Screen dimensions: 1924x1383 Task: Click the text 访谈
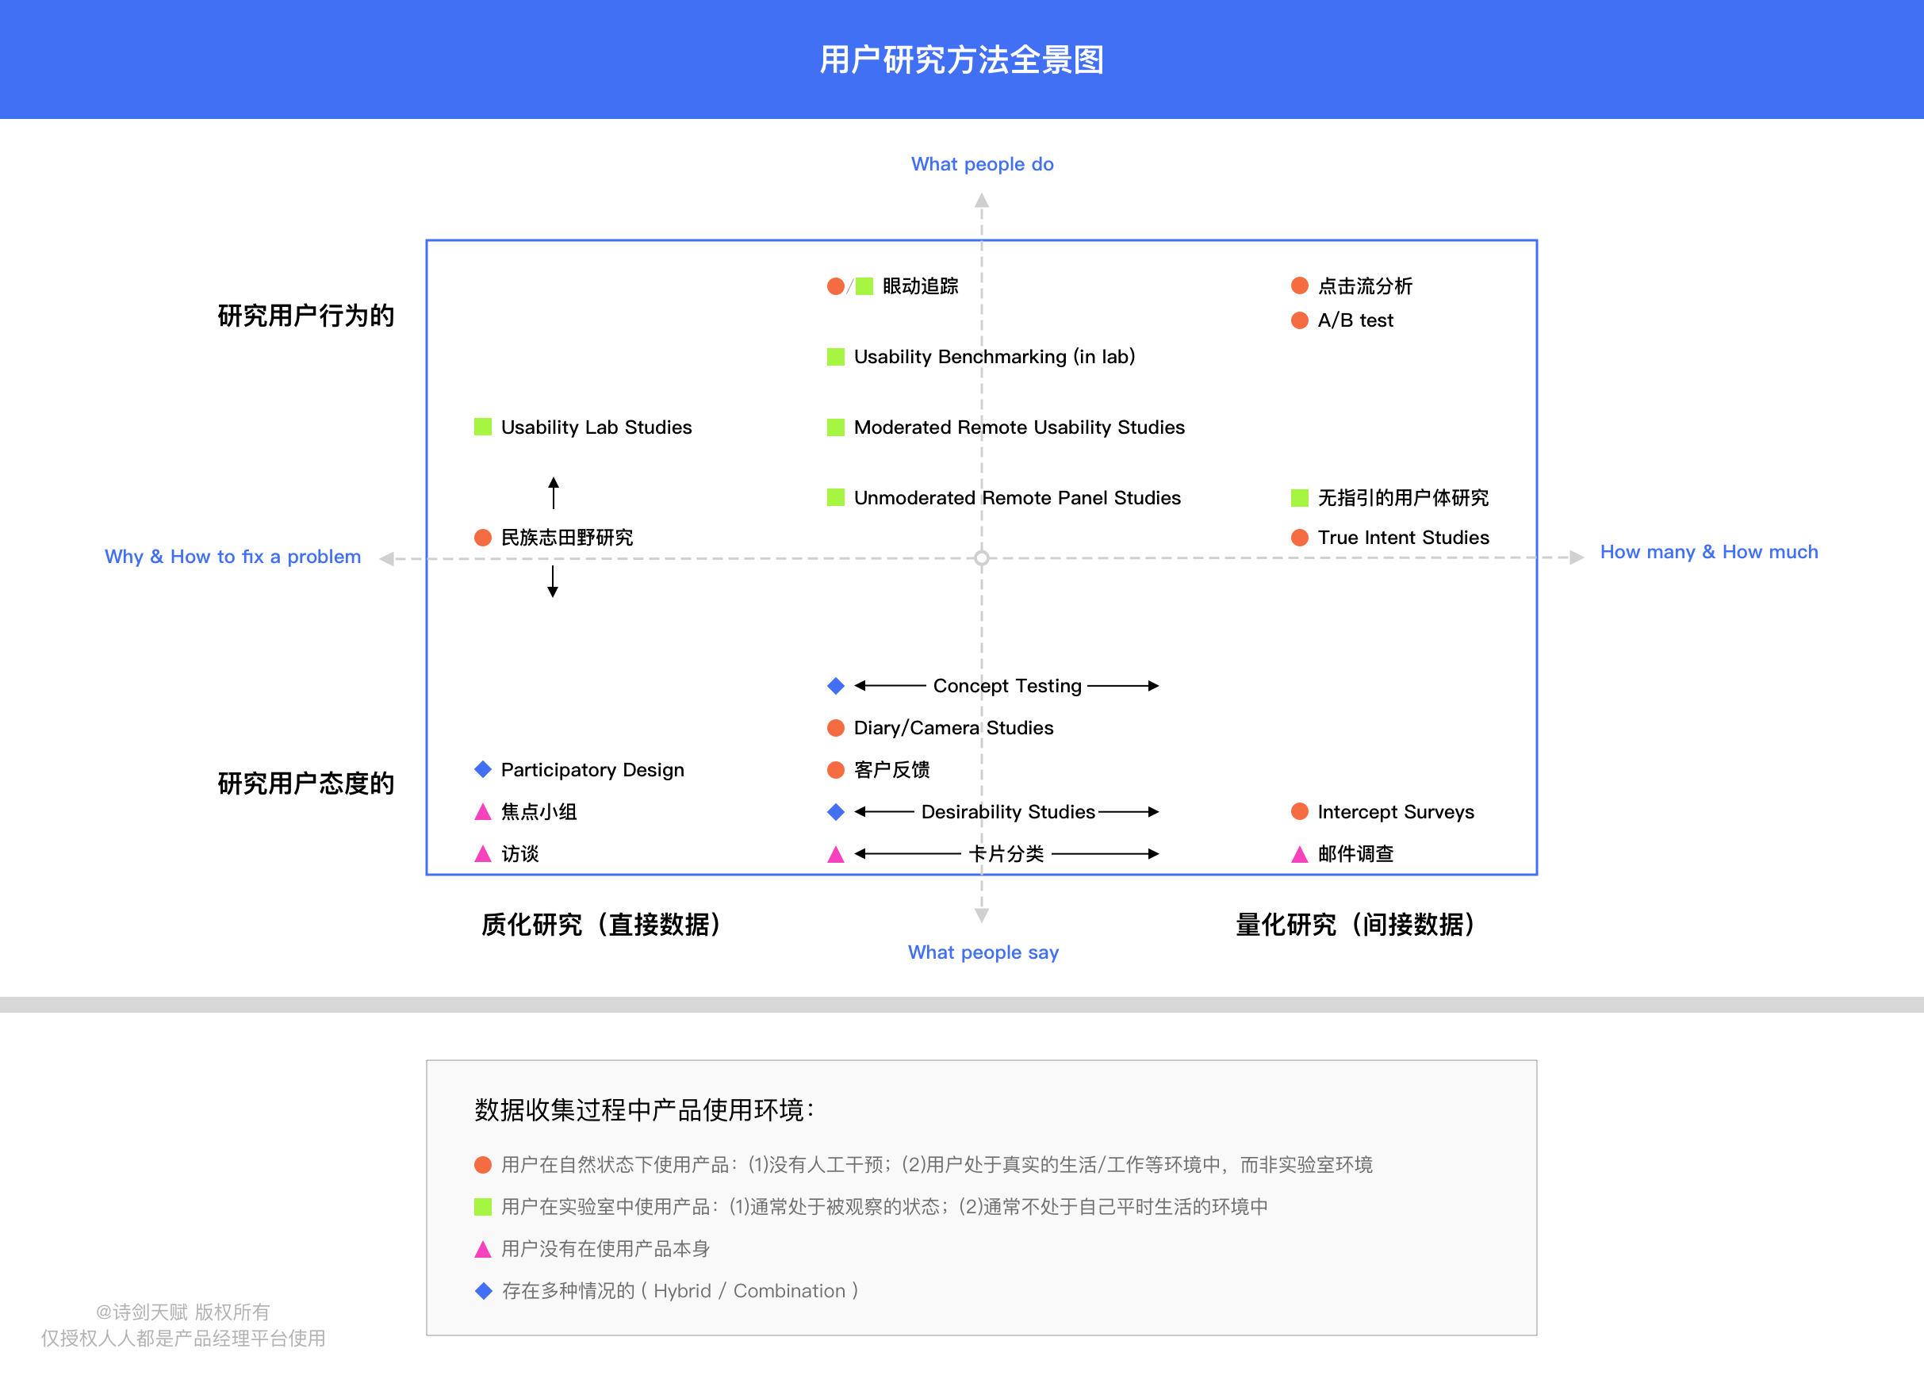520,853
